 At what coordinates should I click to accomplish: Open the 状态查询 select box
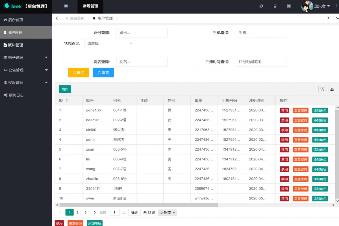[x=110, y=43]
